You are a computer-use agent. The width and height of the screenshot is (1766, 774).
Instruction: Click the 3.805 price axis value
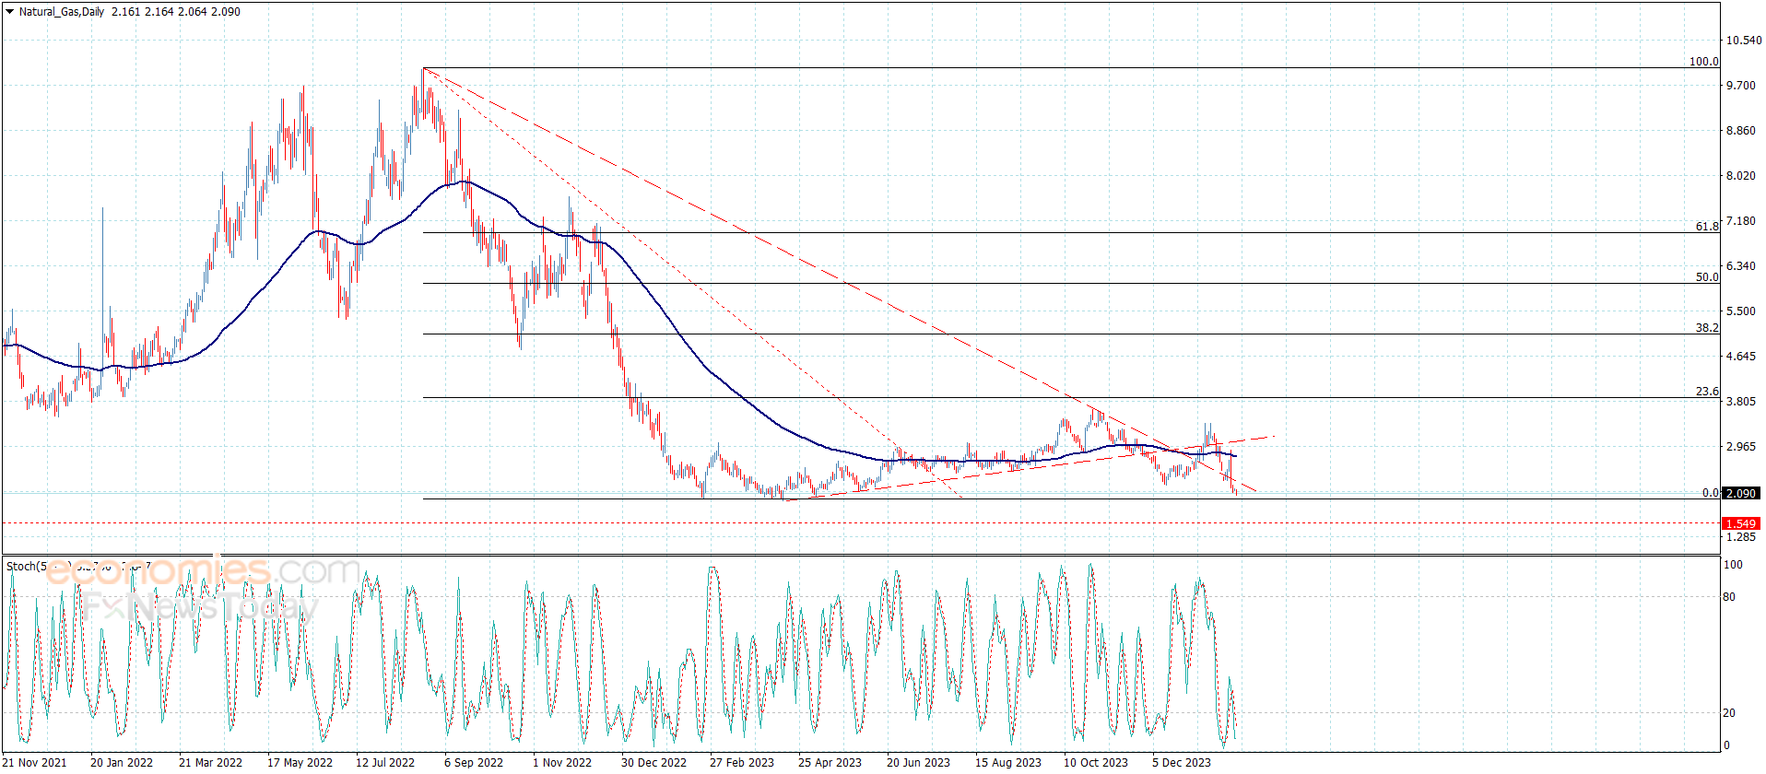[x=1740, y=402]
